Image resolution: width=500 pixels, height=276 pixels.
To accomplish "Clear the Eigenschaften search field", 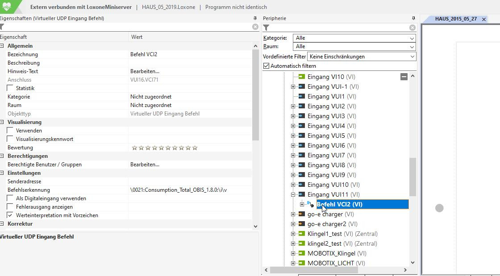I will 255,27.
